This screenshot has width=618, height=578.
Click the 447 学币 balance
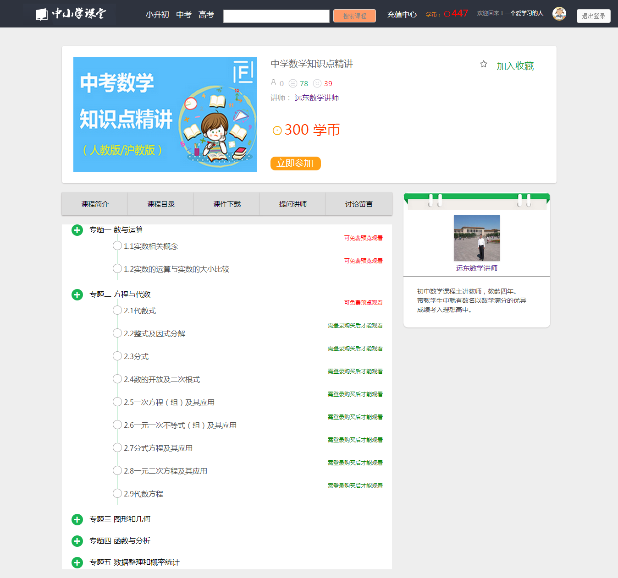(460, 13)
